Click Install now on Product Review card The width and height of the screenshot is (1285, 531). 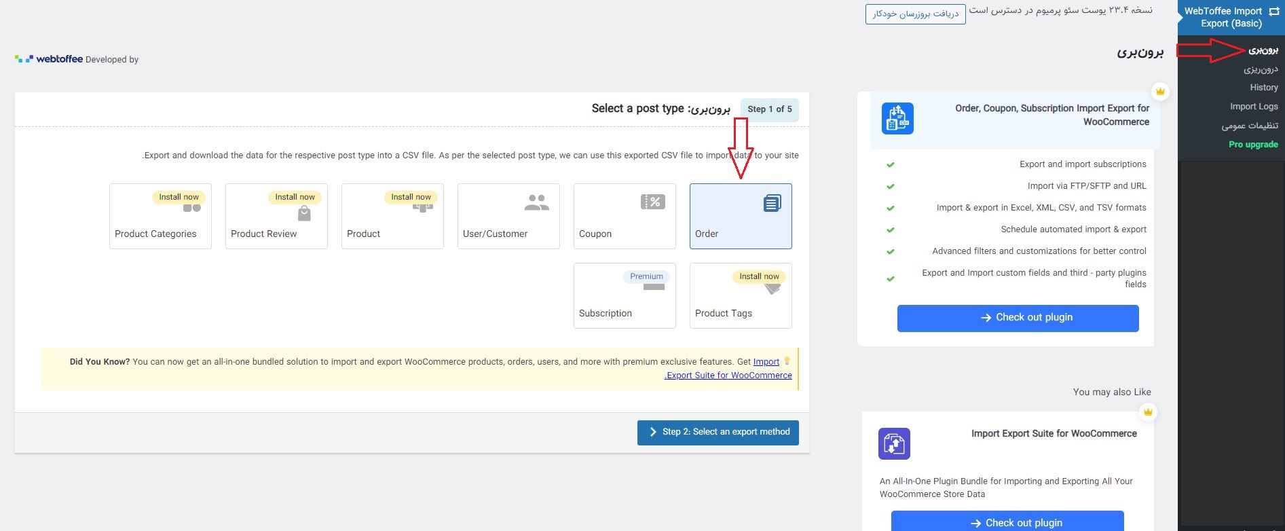[295, 197]
